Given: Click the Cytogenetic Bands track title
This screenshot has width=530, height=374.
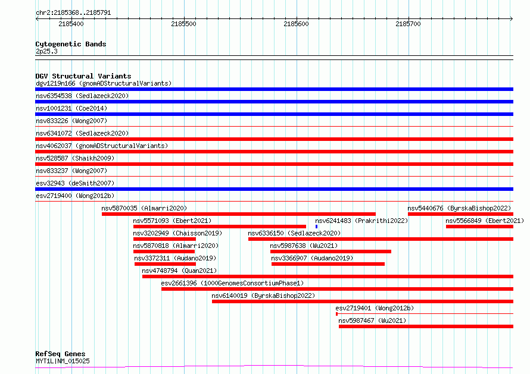Looking at the screenshot, I should click(71, 44).
